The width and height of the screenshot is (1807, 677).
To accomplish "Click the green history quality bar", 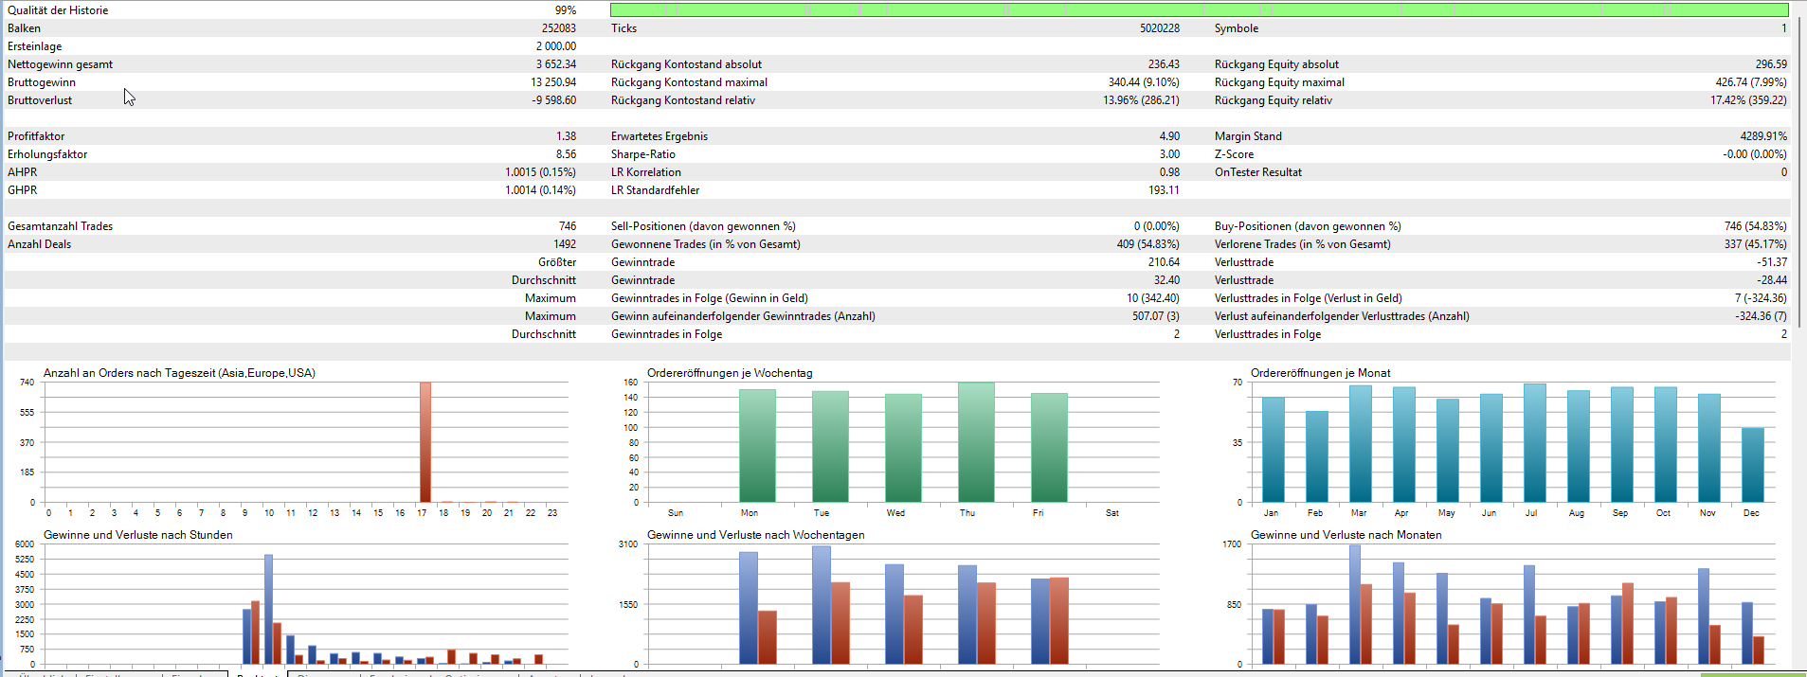I will point(1199,10).
